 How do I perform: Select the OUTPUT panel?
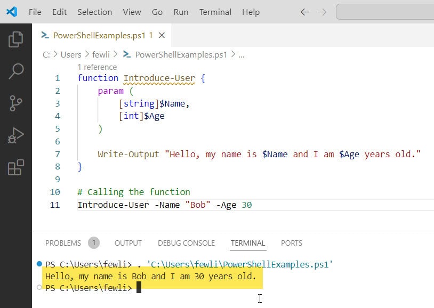click(x=128, y=243)
